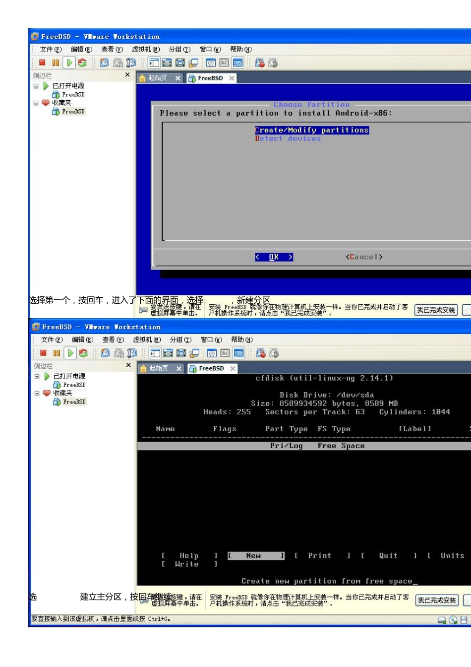The width and height of the screenshot is (471, 667).
Task: Open the 查看(V) menu in the Choose Partition window
Action: [112, 49]
